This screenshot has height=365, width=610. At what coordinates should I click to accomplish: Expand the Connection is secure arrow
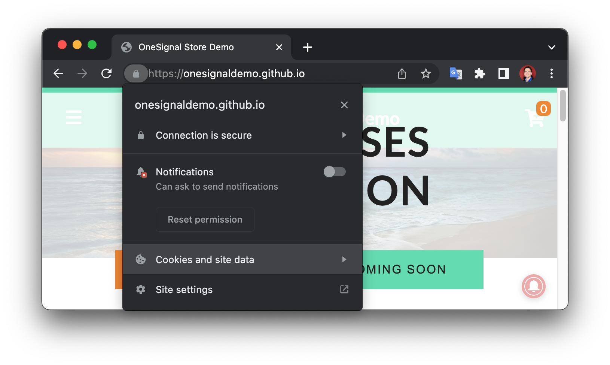pos(344,135)
